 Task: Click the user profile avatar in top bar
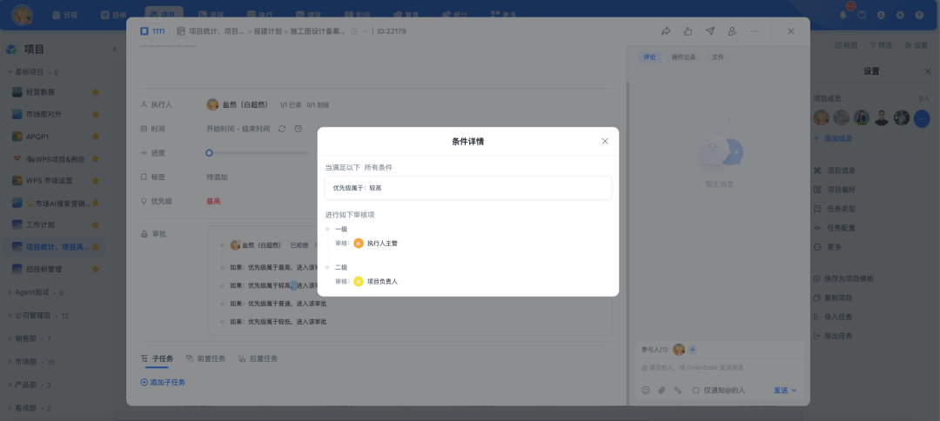pos(22,15)
